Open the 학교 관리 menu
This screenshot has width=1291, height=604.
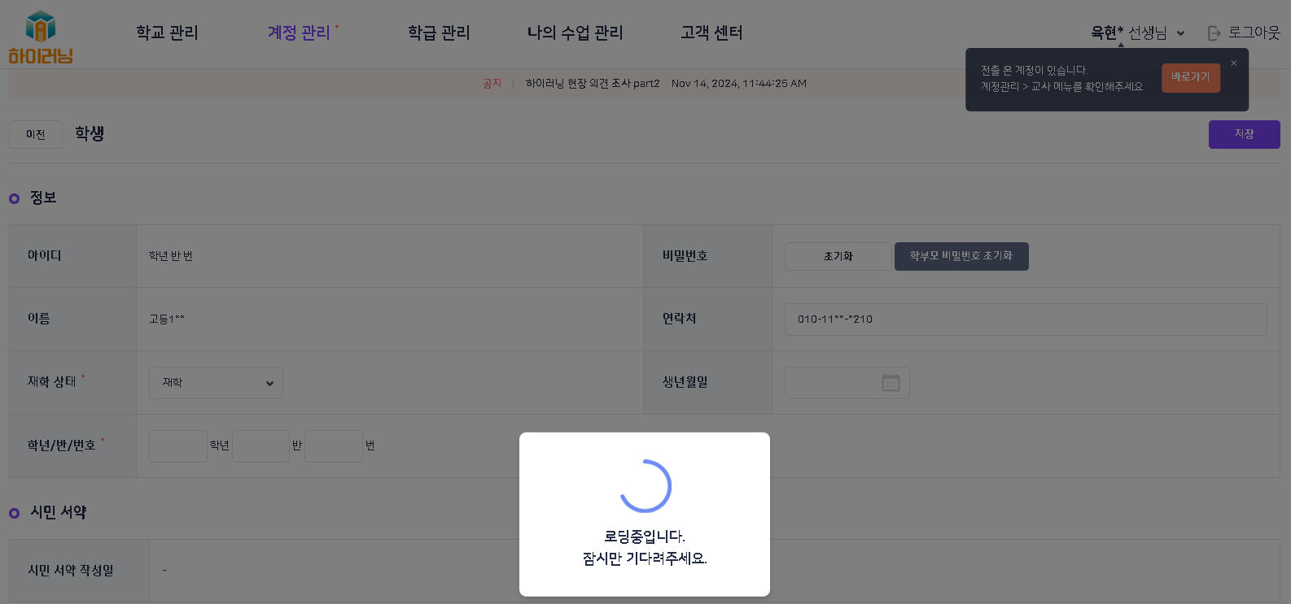click(x=167, y=33)
